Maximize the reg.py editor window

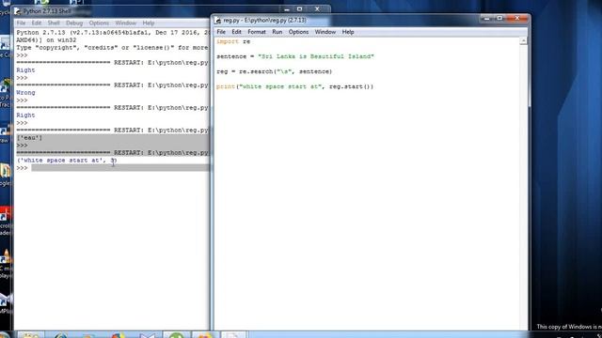pos(499,19)
